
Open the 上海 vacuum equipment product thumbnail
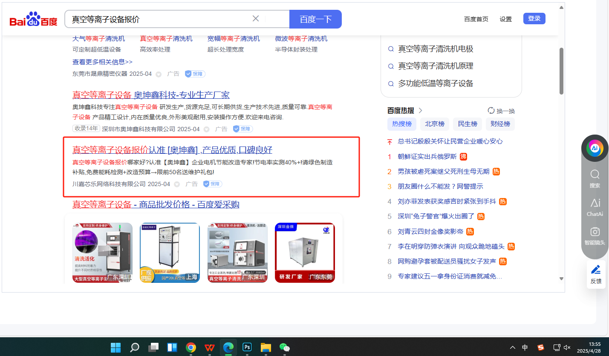(170, 253)
